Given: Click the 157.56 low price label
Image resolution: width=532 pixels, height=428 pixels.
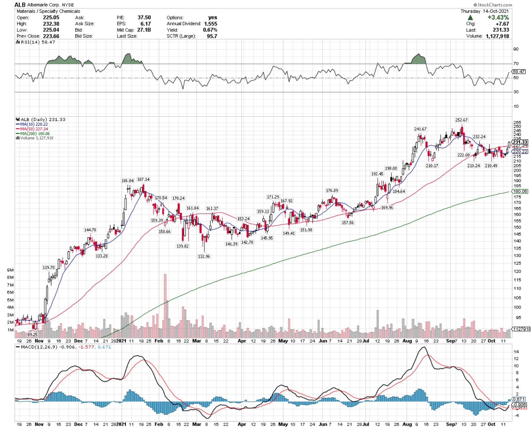Looking at the screenshot, I should (348, 222).
